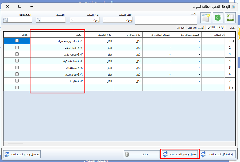Viewport: 240px width, 162px height.
Task: Click in the بحث search text field
Action: tap(166, 20)
